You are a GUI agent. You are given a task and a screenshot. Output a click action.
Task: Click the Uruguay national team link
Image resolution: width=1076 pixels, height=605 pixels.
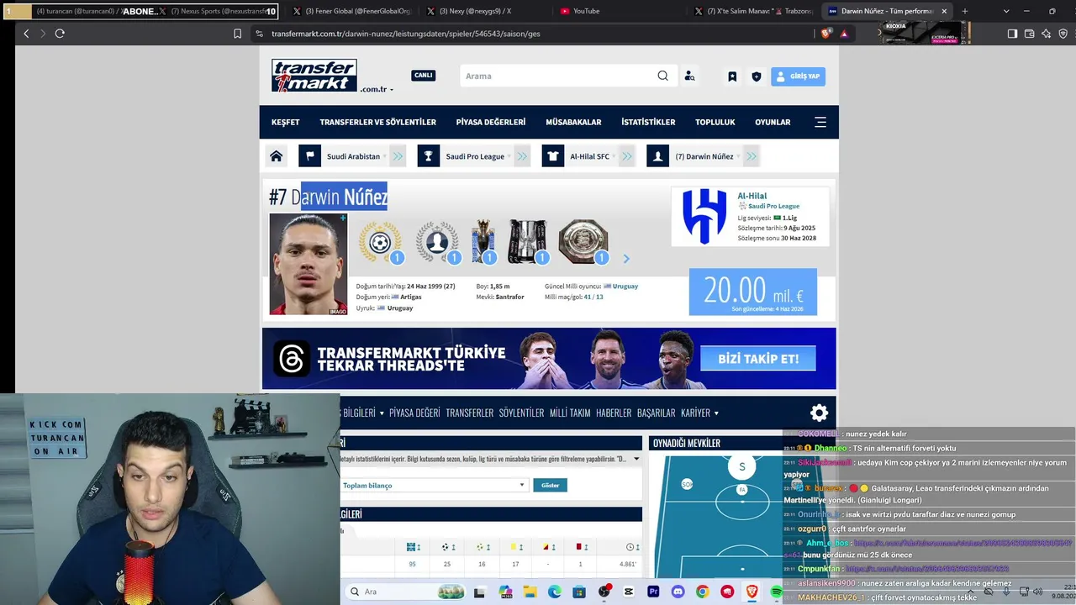coord(625,287)
